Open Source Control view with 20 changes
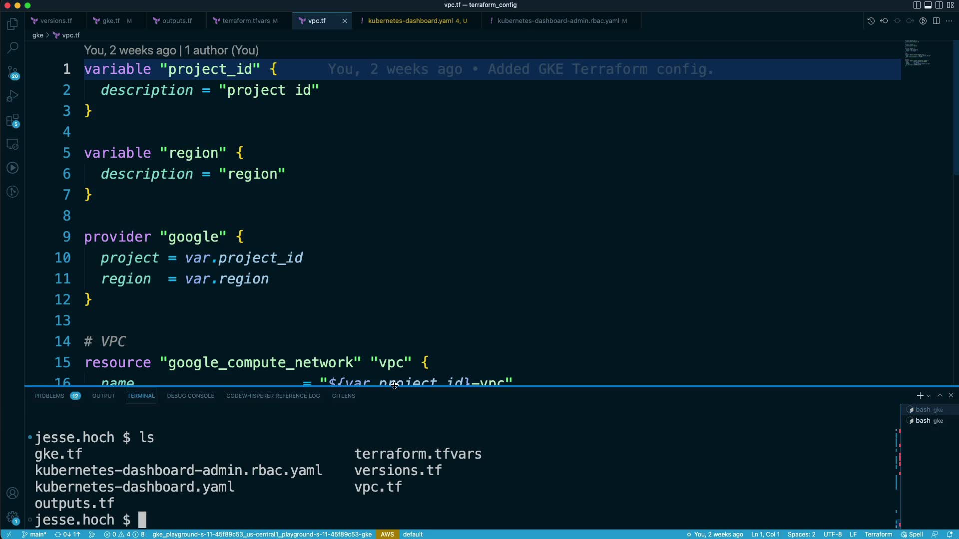Image resolution: width=959 pixels, height=539 pixels. pos(12,72)
